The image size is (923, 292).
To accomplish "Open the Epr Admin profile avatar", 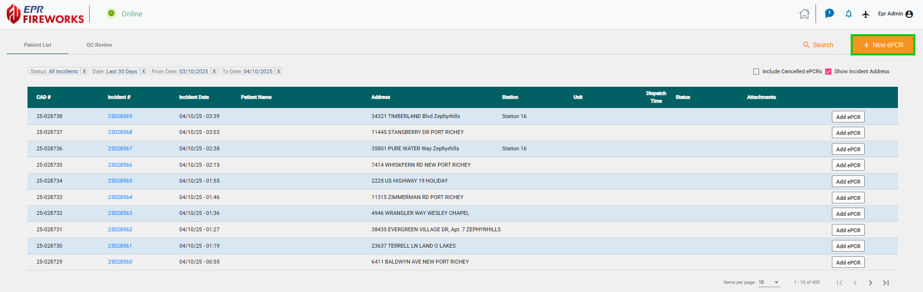I will 909,14.
